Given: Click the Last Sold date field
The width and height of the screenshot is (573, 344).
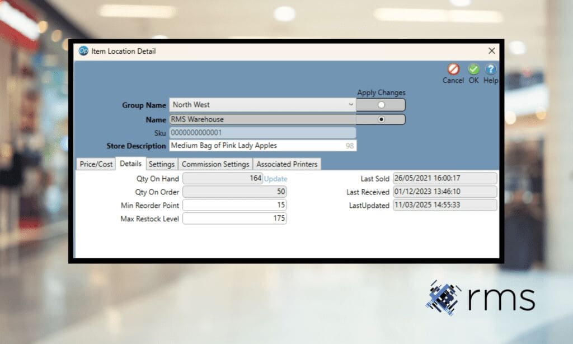Looking at the screenshot, I should point(445,178).
